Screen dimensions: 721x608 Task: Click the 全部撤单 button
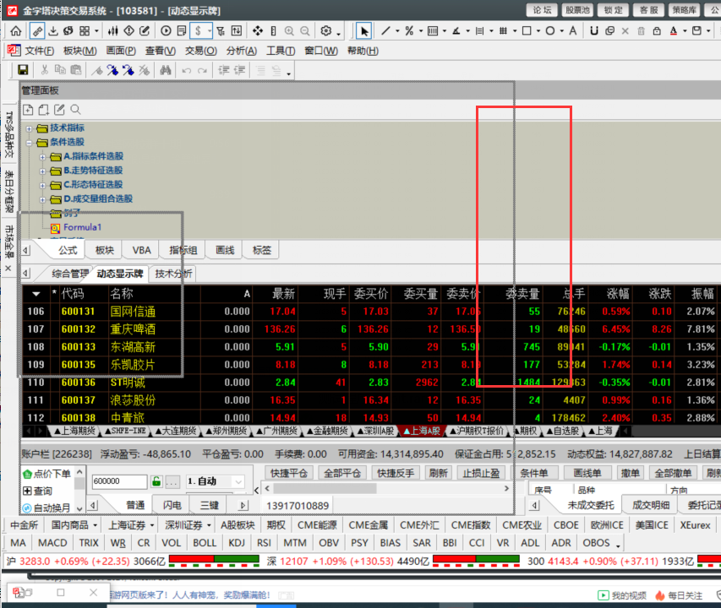click(674, 473)
